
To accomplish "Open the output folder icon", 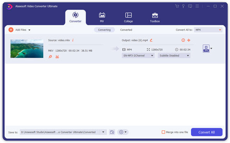I will pos(112,132).
